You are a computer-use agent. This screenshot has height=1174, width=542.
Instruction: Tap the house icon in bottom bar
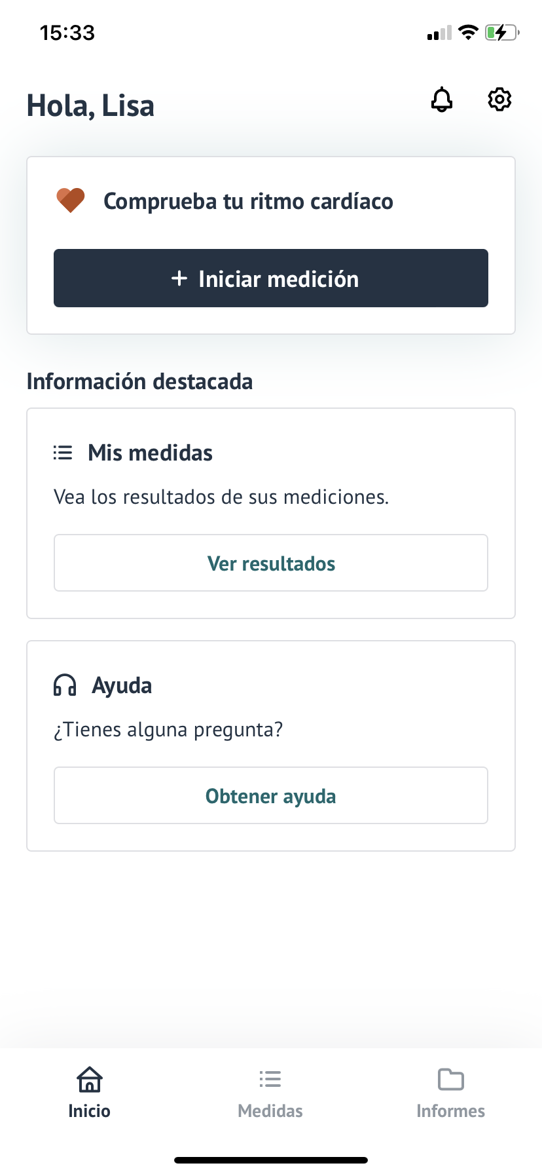[x=90, y=1079]
